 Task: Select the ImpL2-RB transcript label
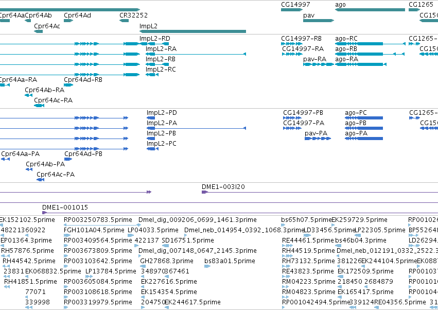161,59
